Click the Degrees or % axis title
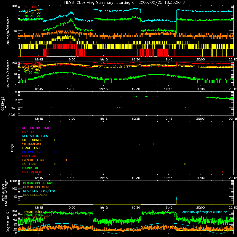 point(8,222)
